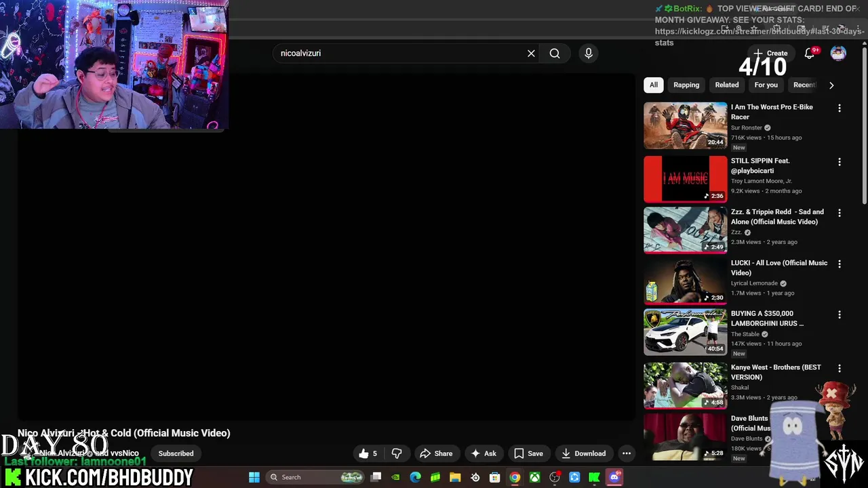
Task: Click title 'I Am The Worst Pro E-Bike Racer'
Action: [772, 112]
